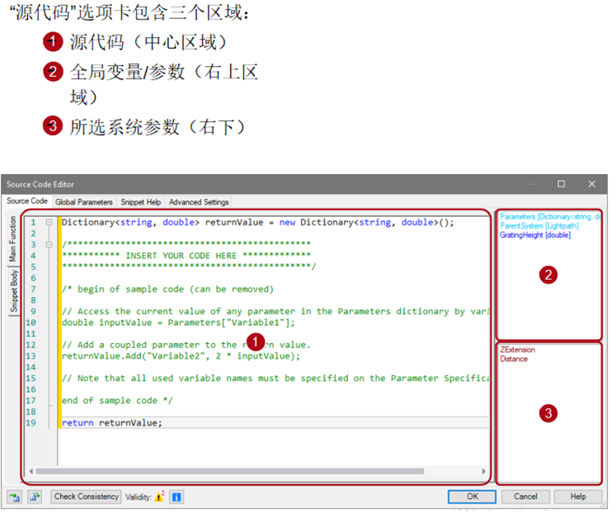Close the Source Code Editor window
This screenshot has width=616, height=518.
[591, 184]
